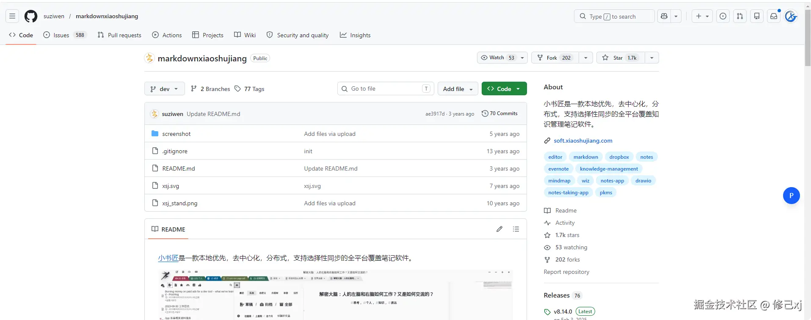This screenshot has height=320, width=811.
Task: Click the Type / to search box
Action: click(614, 16)
